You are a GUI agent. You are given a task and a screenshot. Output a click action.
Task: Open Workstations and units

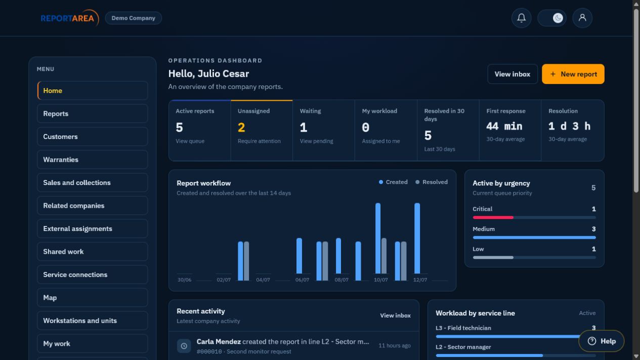pyautogui.click(x=93, y=321)
